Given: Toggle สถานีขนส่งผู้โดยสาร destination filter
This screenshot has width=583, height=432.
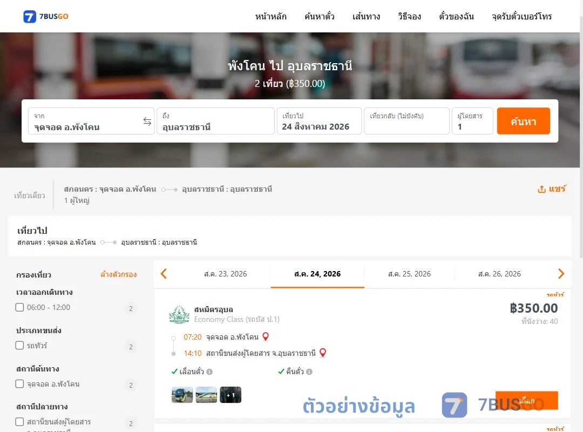Looking at the screenshot, I should coord(20,422).
